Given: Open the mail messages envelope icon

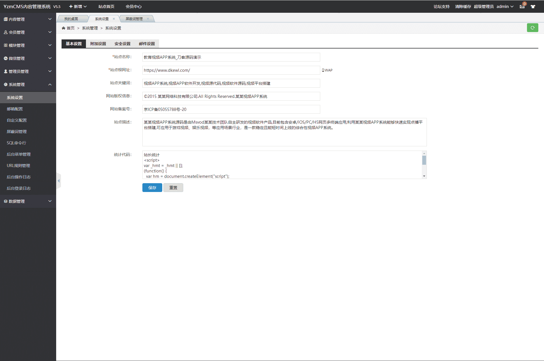Looking at the screenshot, I should (x=522, y=7).
